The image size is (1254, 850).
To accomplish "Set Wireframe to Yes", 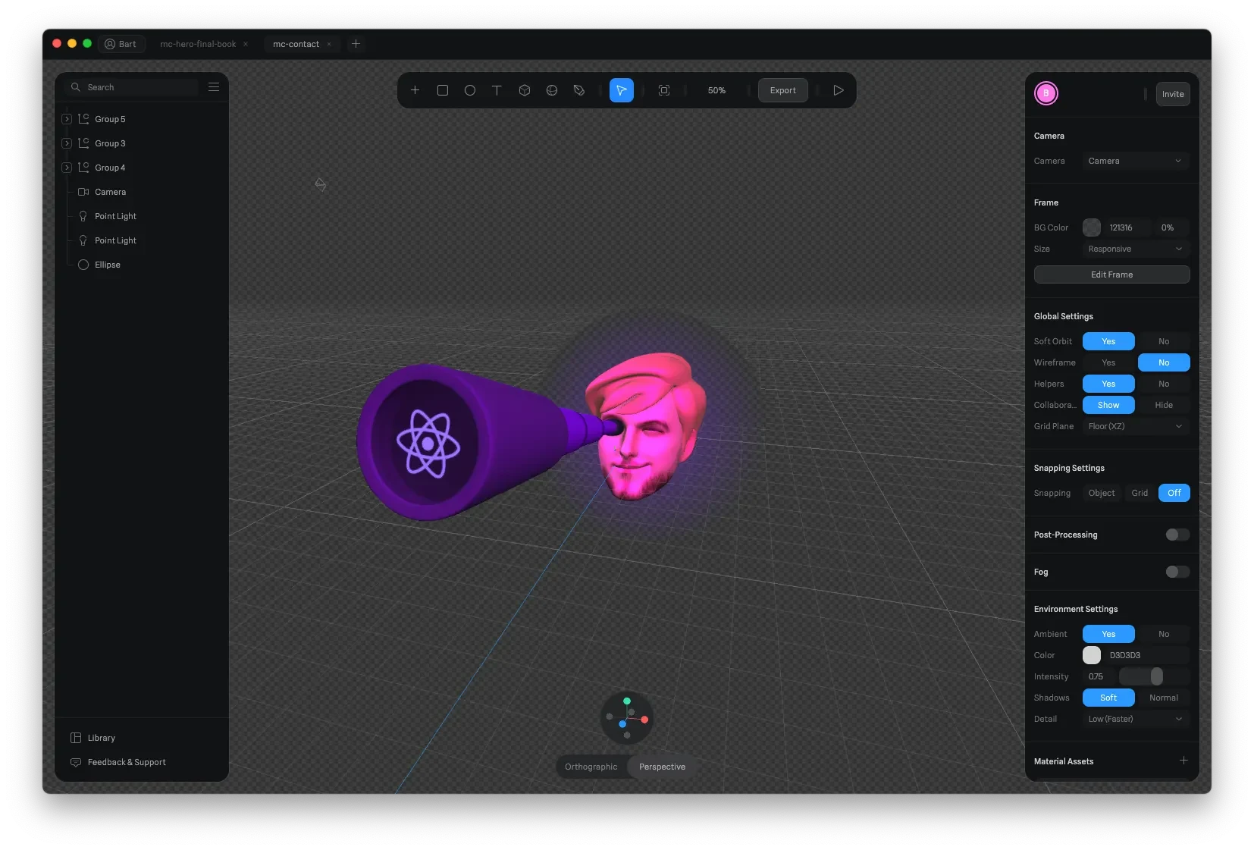I will pyautogui.click(x=1108, y=362).
